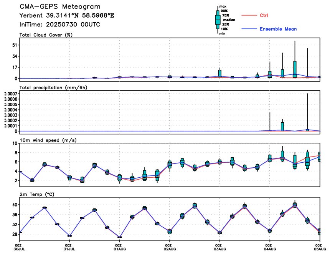330x255 pixels.
Task: Click the '25%' legend label
Action: [x=226, y=25]
